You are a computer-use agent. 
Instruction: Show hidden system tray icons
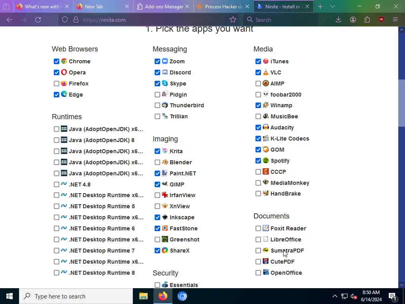point(335,296)
